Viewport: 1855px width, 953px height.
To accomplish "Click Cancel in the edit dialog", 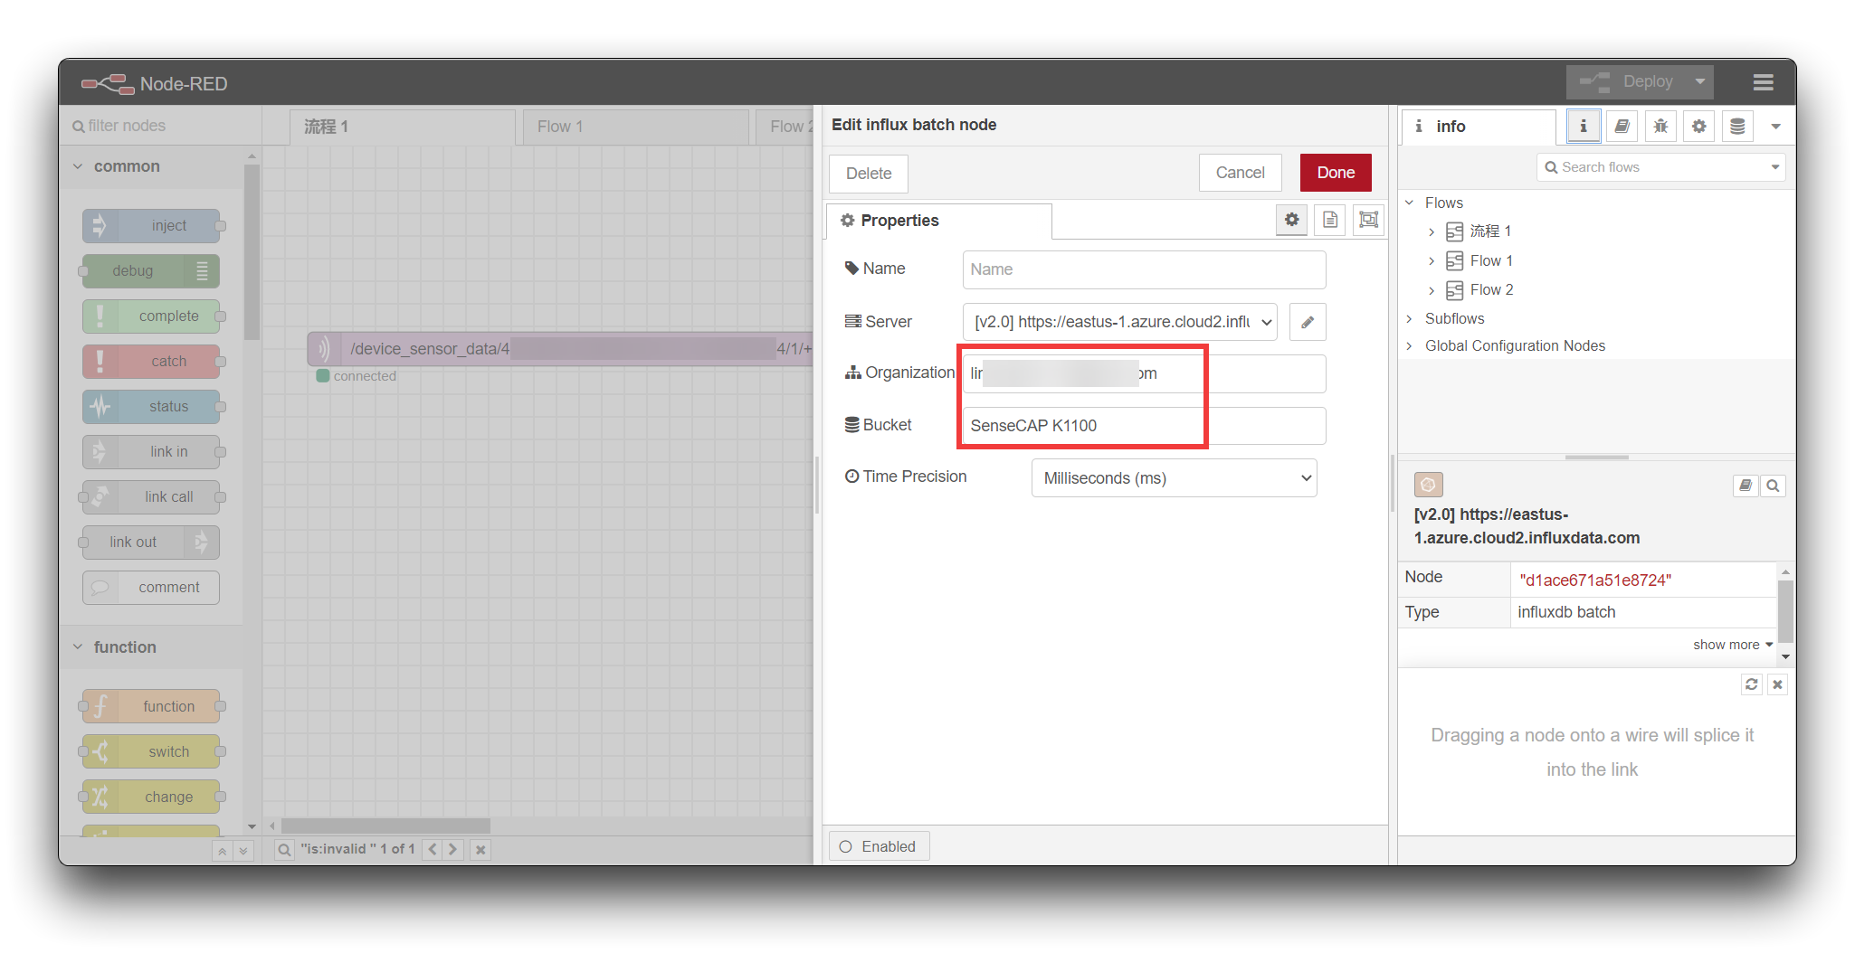I will [x=1240, y=173].
